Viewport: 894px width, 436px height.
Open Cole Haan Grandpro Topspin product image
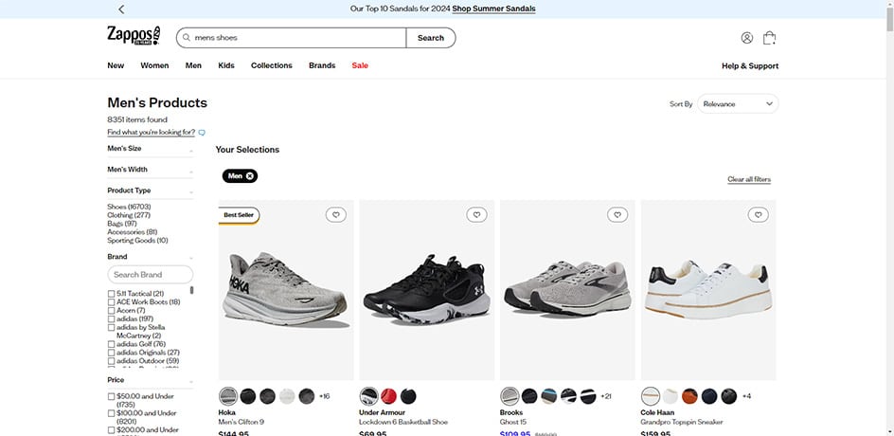[708, 290]
